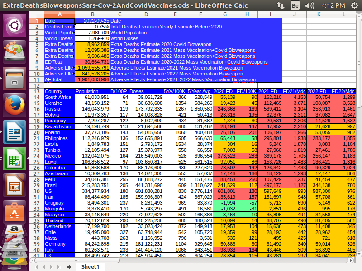Select the red ED Total value cell

coord(92,62)
